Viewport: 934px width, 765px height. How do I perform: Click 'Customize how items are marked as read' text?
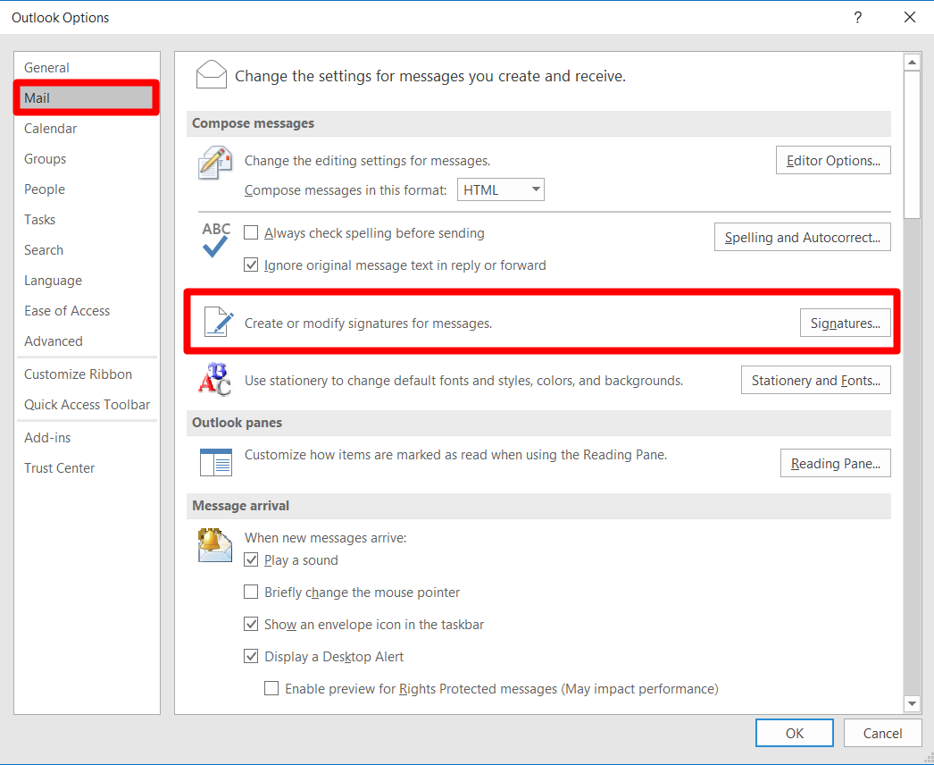455,454
